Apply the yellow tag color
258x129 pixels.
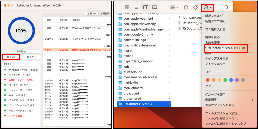tap(220, 80)
